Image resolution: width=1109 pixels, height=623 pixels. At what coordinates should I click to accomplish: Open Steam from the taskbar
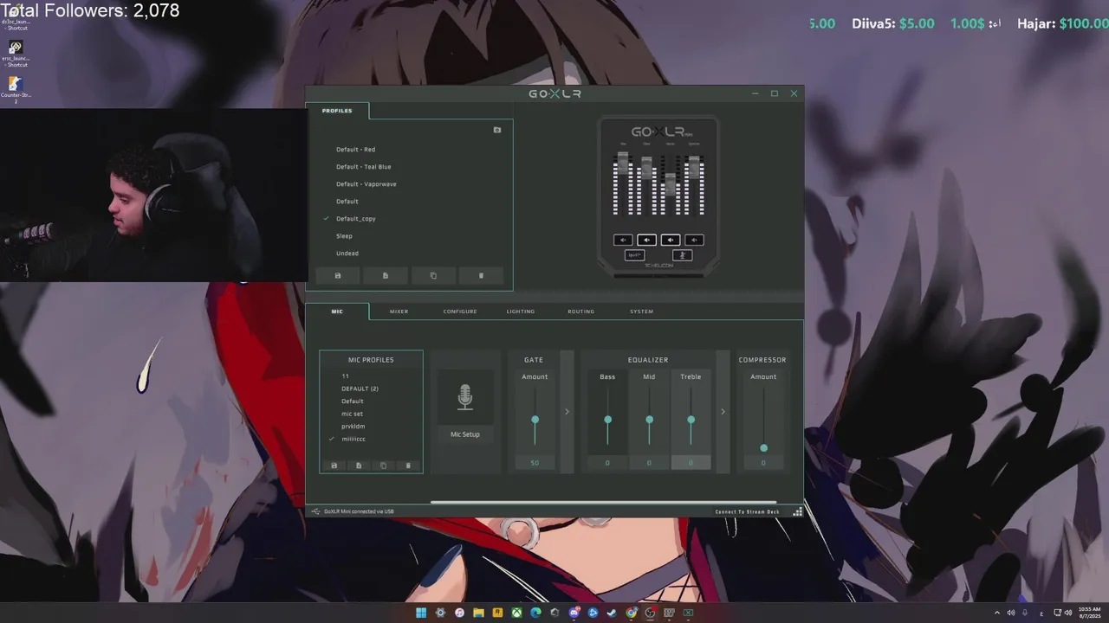coord(612,613)
